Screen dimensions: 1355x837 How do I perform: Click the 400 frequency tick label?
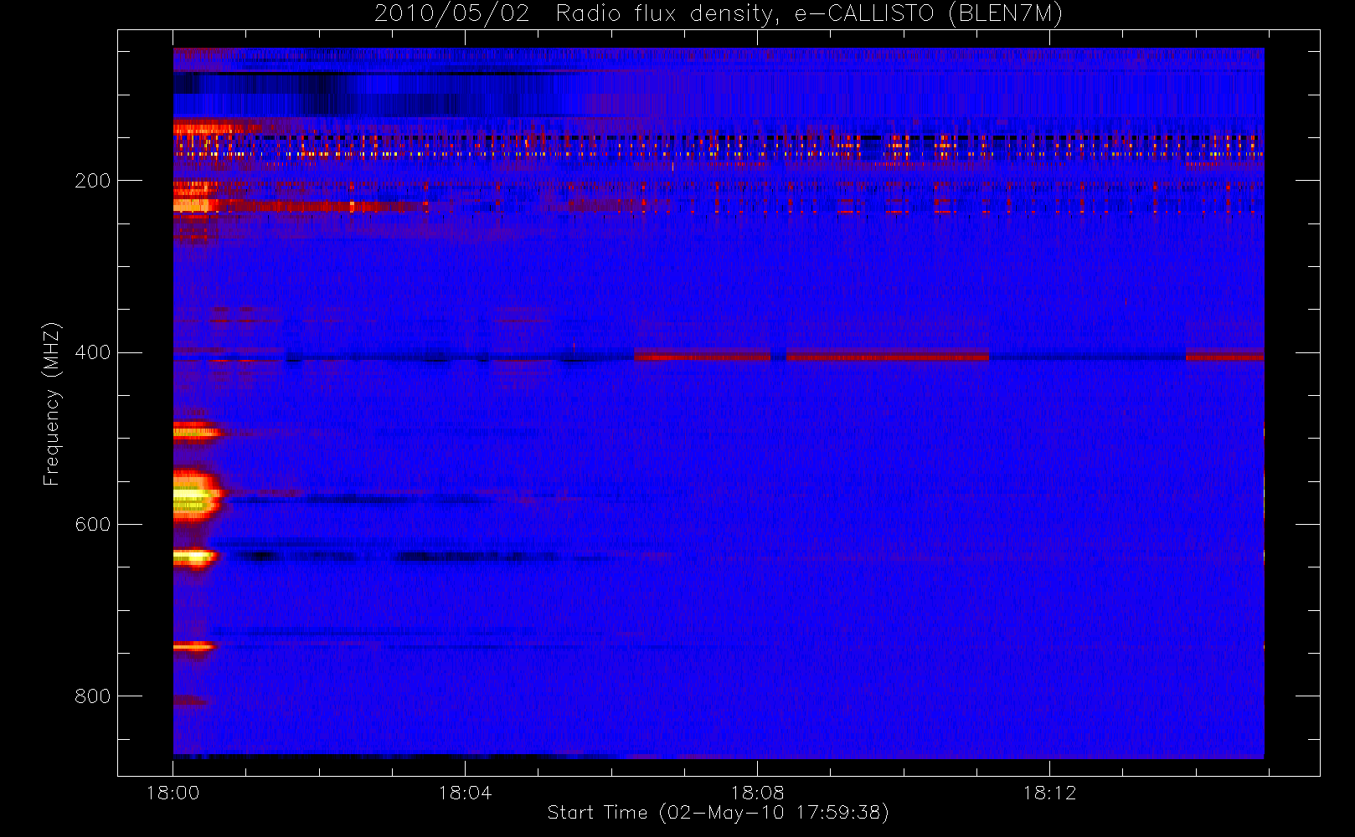coord(92,352)
